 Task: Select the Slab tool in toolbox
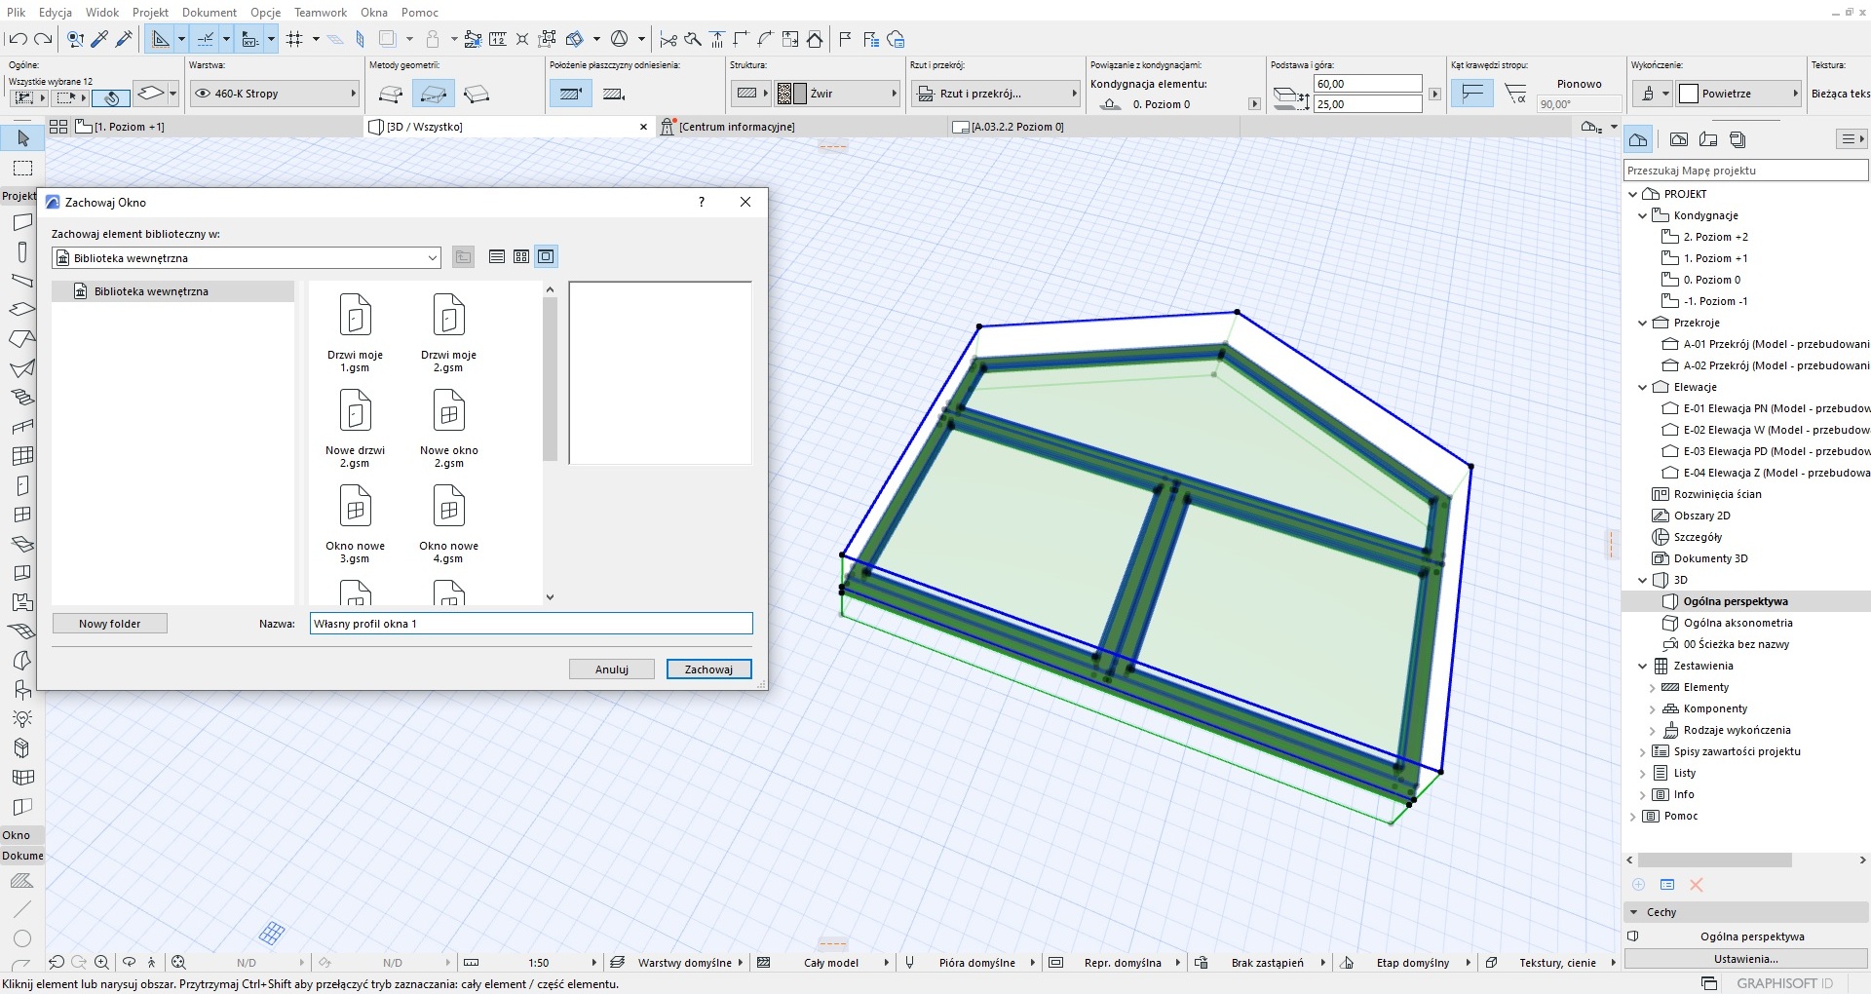click(x=22, y=310)
